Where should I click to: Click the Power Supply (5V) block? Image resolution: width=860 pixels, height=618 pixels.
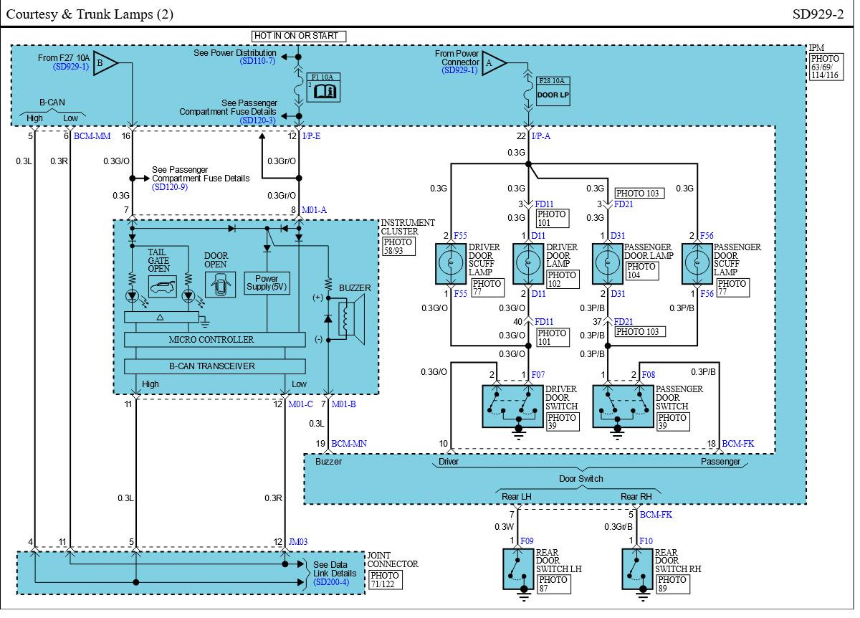click(266, 282)
